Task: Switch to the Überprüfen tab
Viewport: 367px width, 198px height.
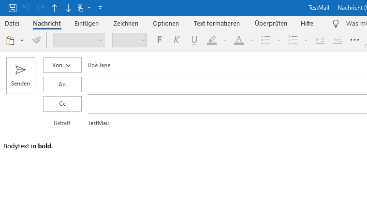Action: [x=271, y=24]
